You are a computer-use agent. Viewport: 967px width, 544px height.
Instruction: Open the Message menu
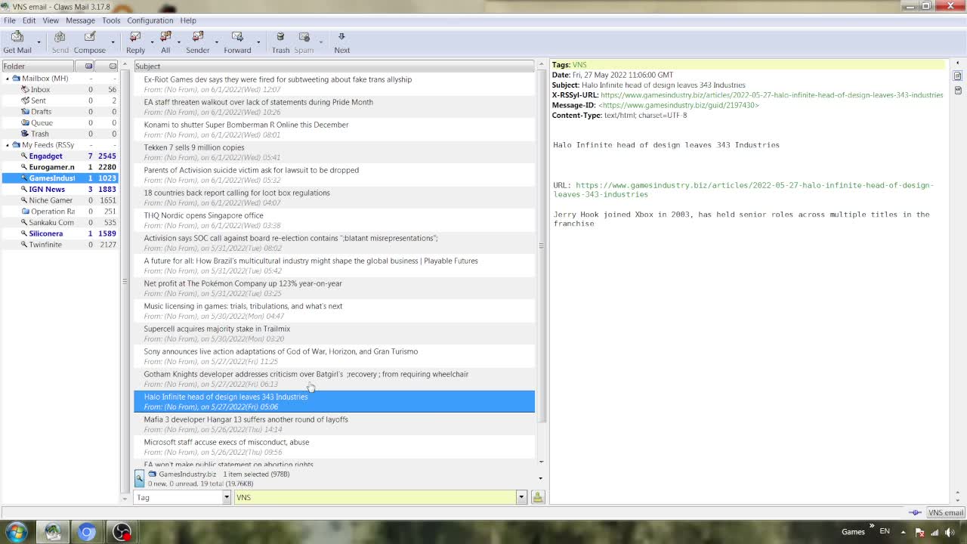[80, 20]
